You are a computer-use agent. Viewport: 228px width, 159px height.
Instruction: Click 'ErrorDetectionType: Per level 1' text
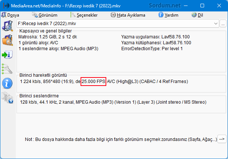(x=152, y=49)
